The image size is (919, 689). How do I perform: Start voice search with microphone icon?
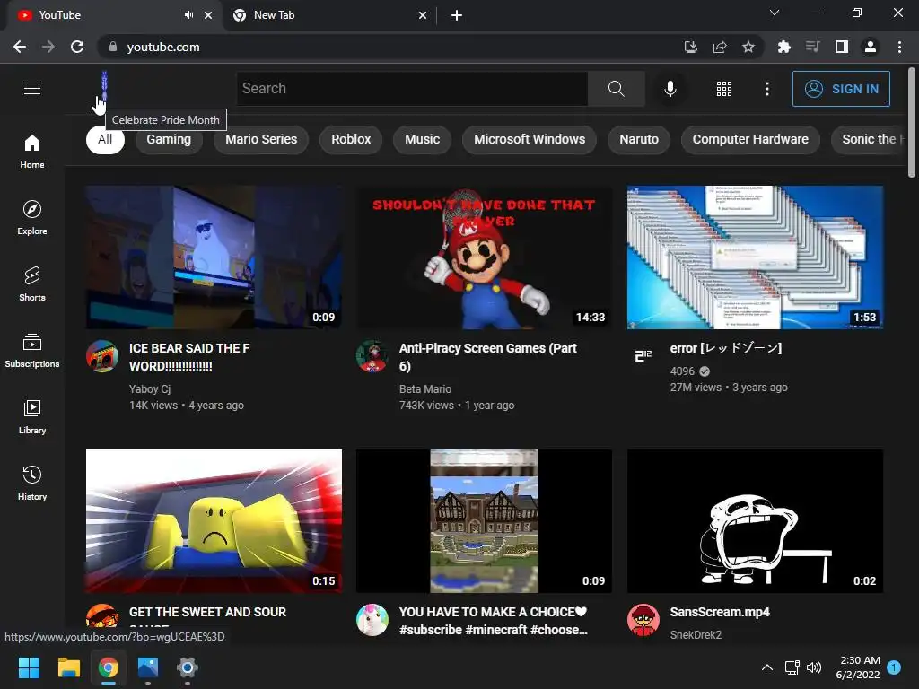tap(670, 89)
